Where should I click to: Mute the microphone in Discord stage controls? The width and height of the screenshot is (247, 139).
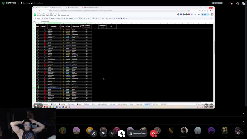tap(121, 133)
